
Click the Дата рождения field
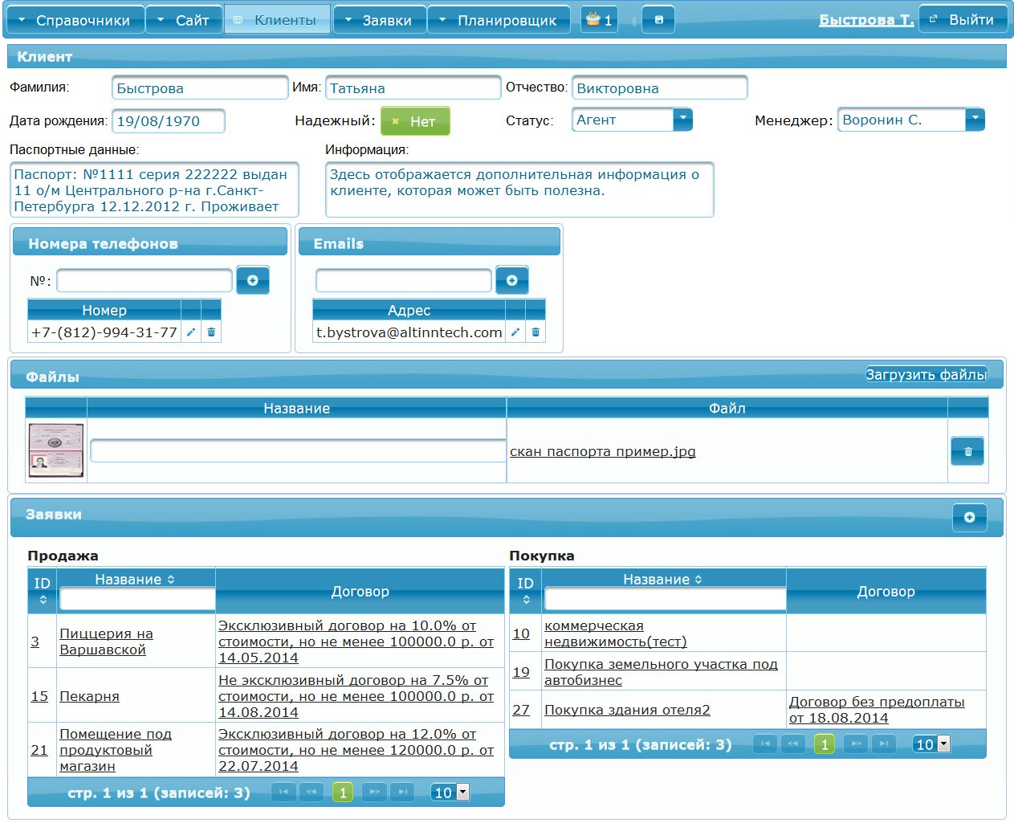click(x=168, y=121)
